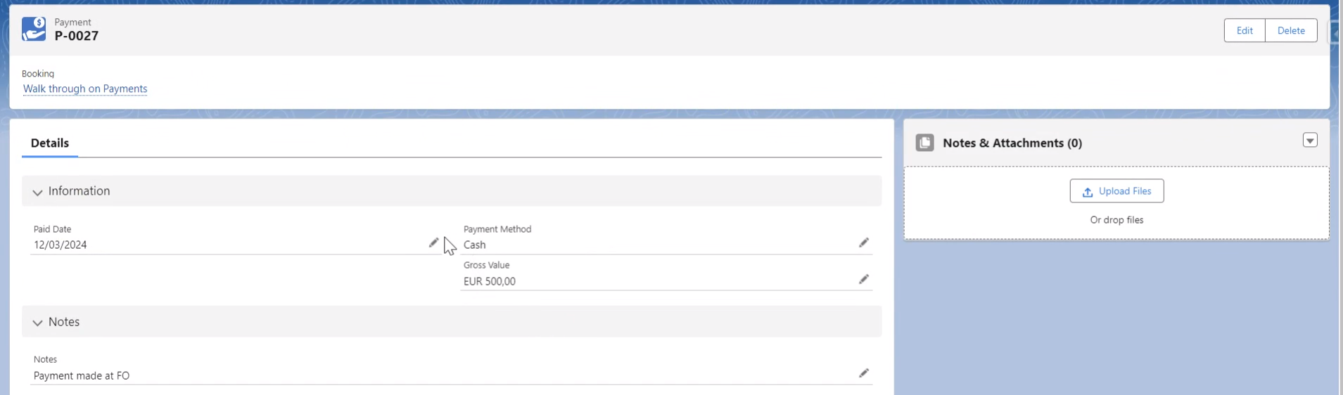Collapse the Information section chevron
Viewport: 1343px width, 395px height.
click(37, 192)
